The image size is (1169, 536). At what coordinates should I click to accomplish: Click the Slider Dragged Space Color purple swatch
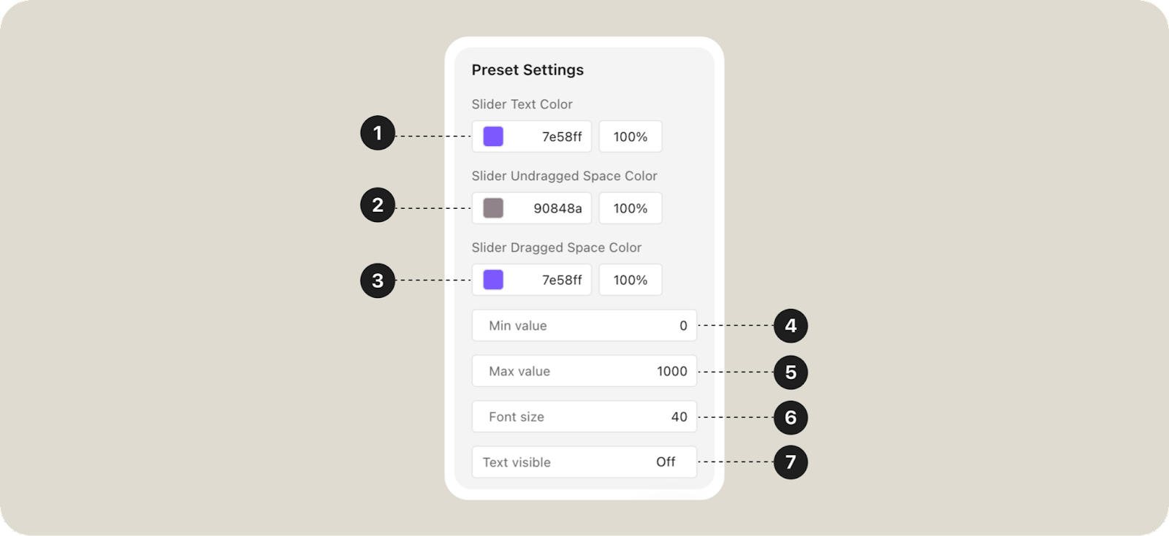[493, 280]
